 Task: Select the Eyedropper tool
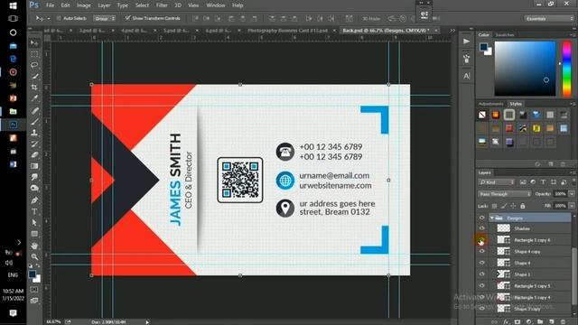click(x=34, y=98)
